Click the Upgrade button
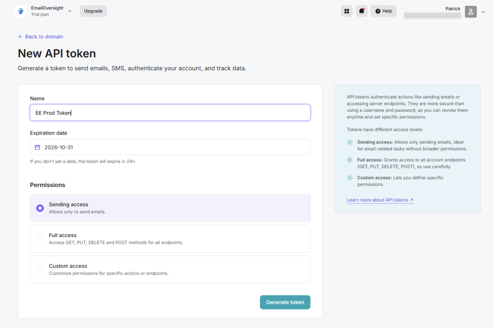The image size is (493, 328). click(93, 11)
